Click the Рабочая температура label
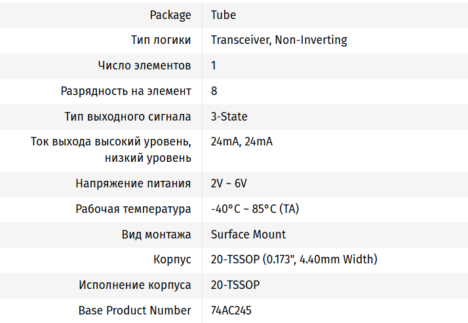 pos(133,210)
